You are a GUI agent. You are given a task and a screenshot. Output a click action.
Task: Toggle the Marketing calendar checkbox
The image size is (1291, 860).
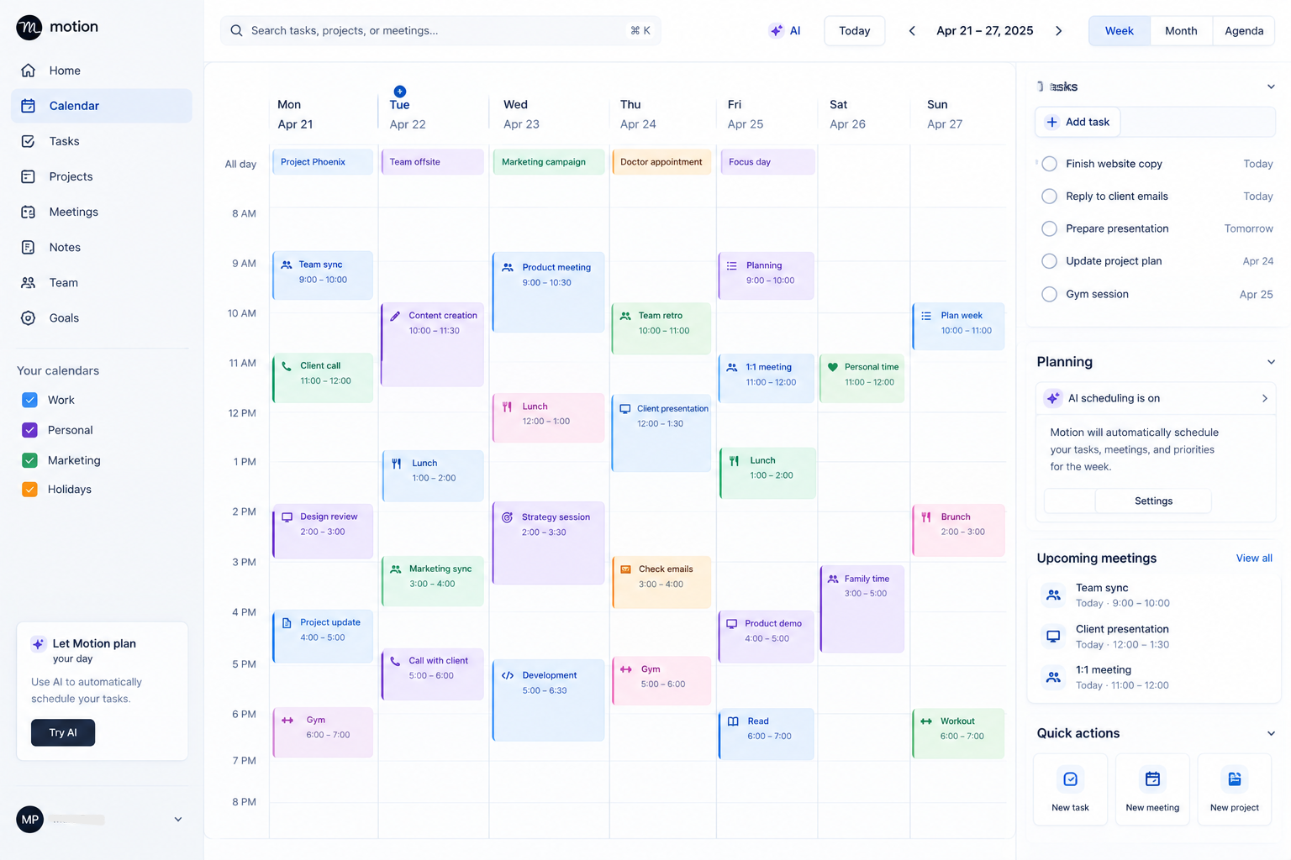(29, 460)
